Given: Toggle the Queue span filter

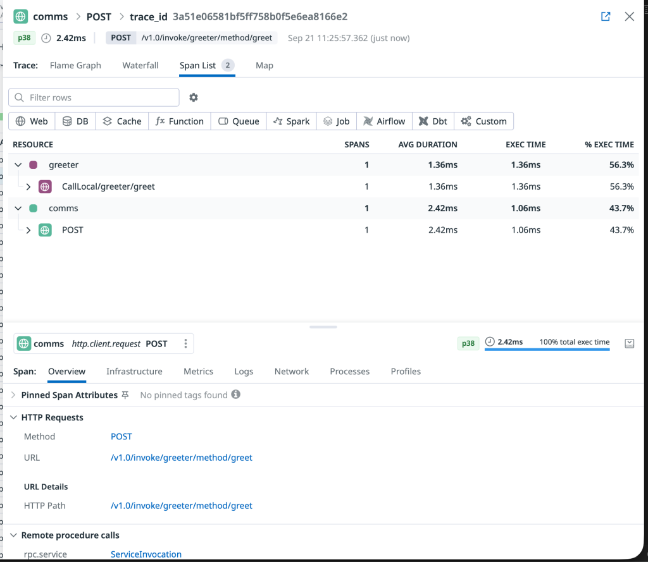Looking at the screenshot, I should click(x=239, y=121).
